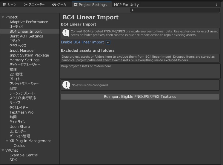Open サービス settings

pyautogui.click(x=15, y=103)
